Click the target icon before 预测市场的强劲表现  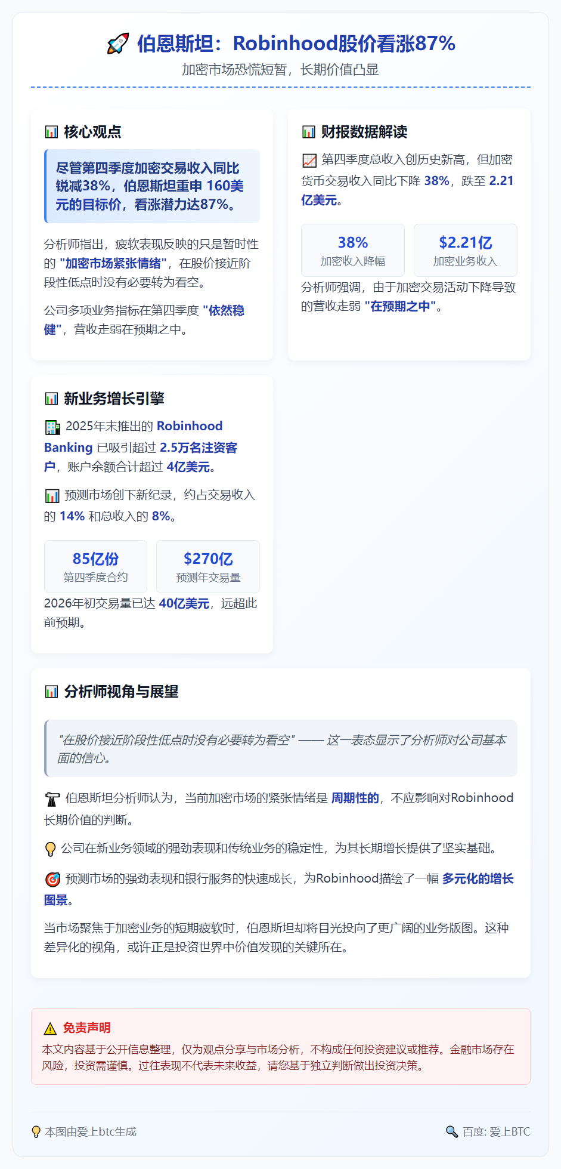click(52, 879)
